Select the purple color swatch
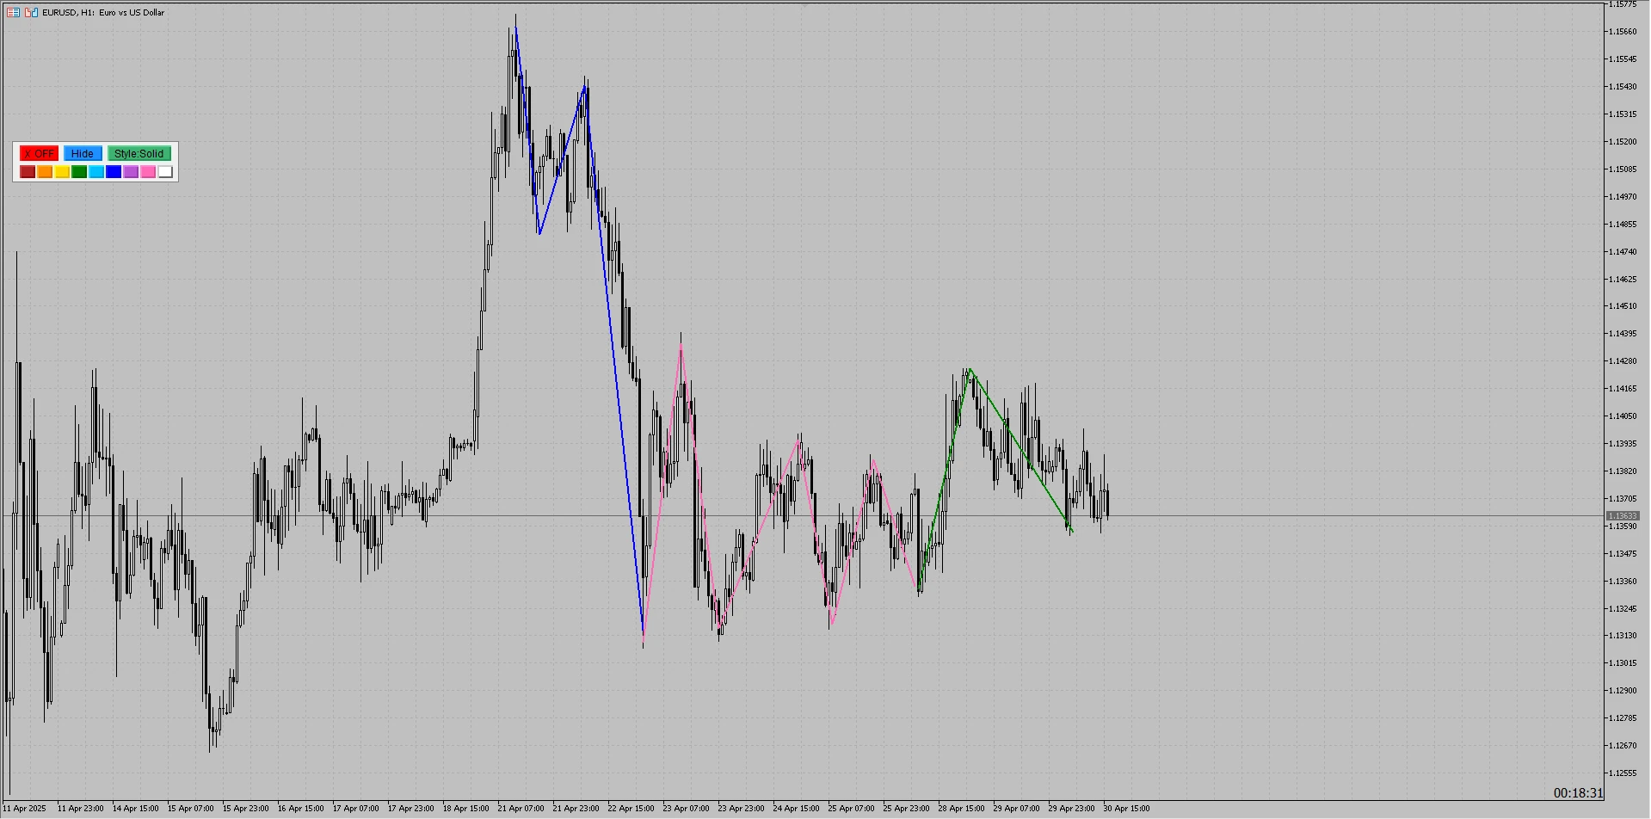The width and height of the screenshot is (1651, 819). [x=131, y=172]
